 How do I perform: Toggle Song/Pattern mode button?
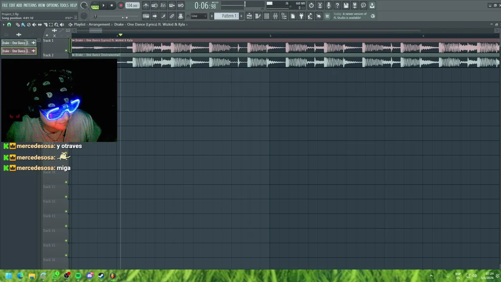click(x=95, y=5)
